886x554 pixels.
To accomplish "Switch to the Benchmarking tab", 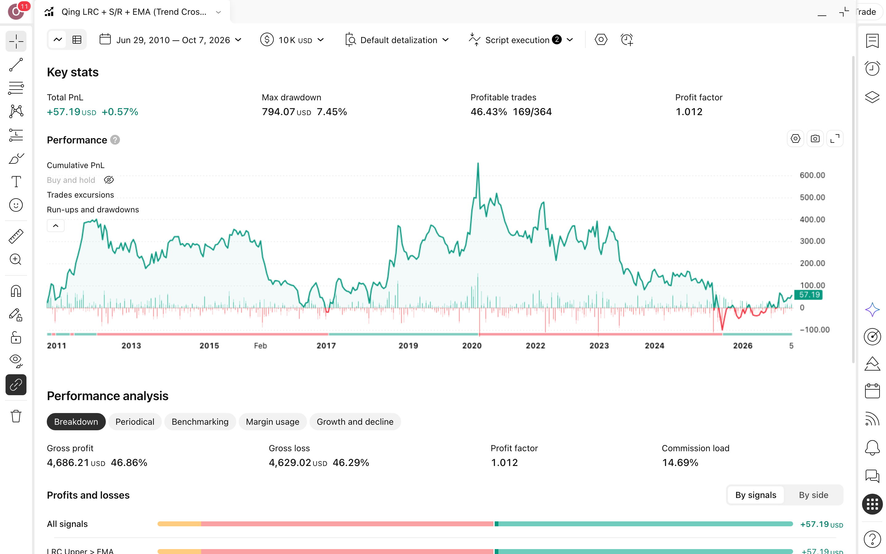I will (200, 422).
